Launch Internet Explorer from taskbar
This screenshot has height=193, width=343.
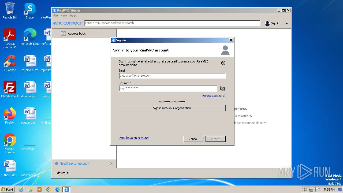coord(21,190)
